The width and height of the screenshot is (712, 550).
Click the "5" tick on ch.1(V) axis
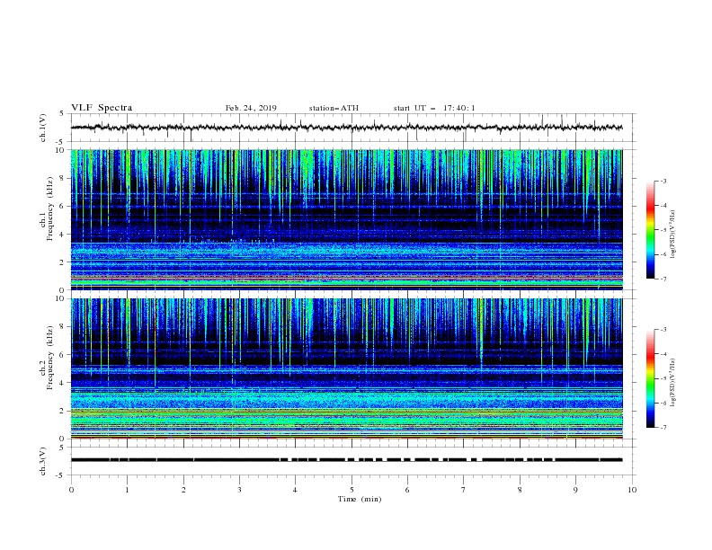click(x=62, y=114)
